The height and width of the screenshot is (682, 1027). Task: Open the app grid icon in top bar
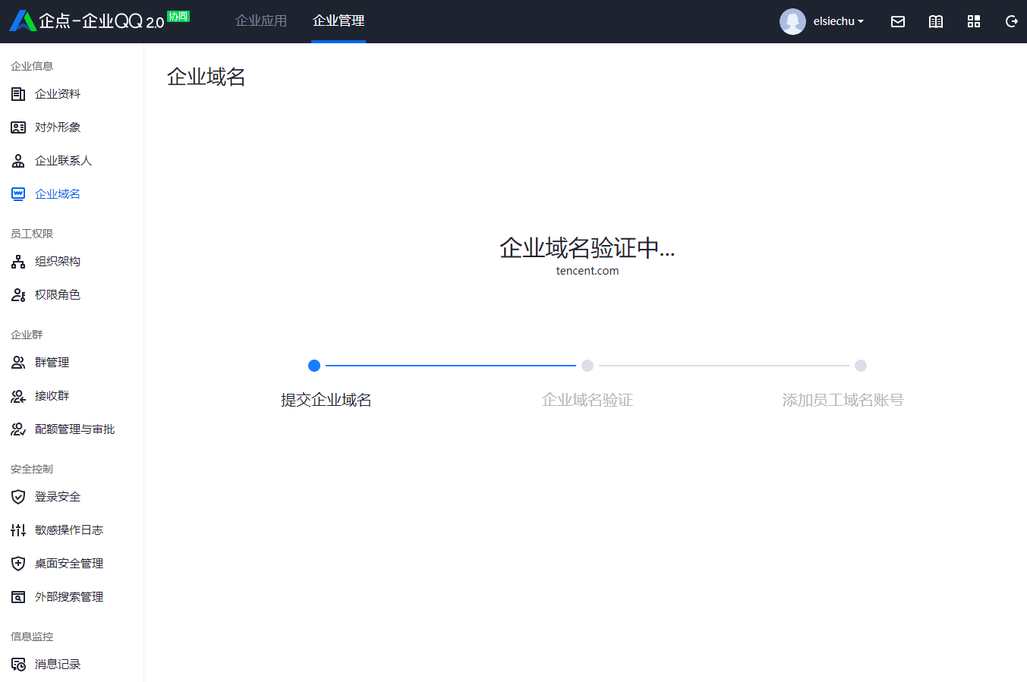point(973,21)
